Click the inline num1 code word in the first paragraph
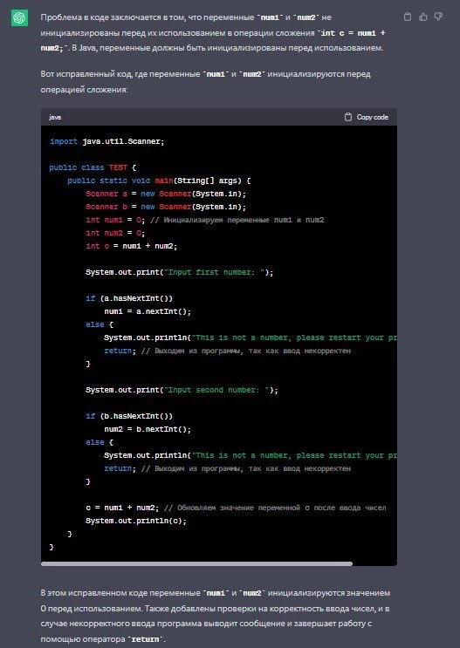 pyautogui.click(x=270, y=17)
